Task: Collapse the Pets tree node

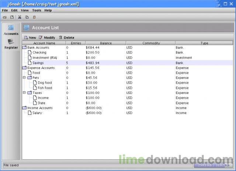Action: pos(24,77)
